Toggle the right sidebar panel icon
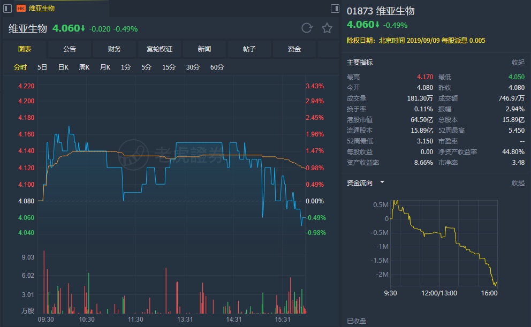Screen dimensions: 531x327 [x=335, y=8]
